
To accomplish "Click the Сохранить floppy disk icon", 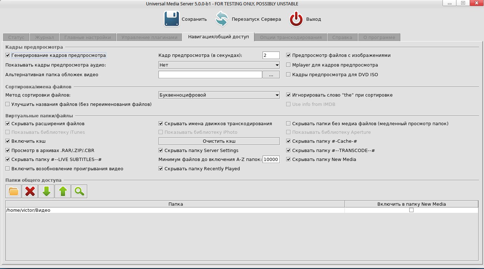I will tap(172, 19).
